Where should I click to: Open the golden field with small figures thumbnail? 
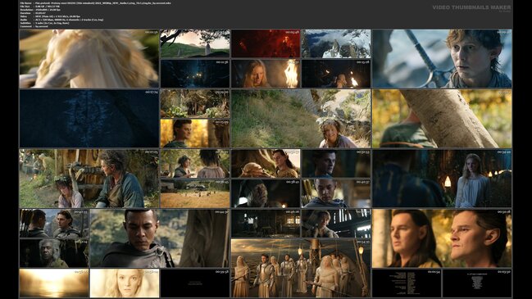tap(195, 193)
